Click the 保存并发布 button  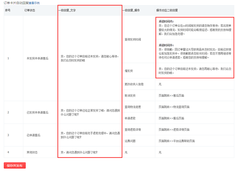point(15,166)
